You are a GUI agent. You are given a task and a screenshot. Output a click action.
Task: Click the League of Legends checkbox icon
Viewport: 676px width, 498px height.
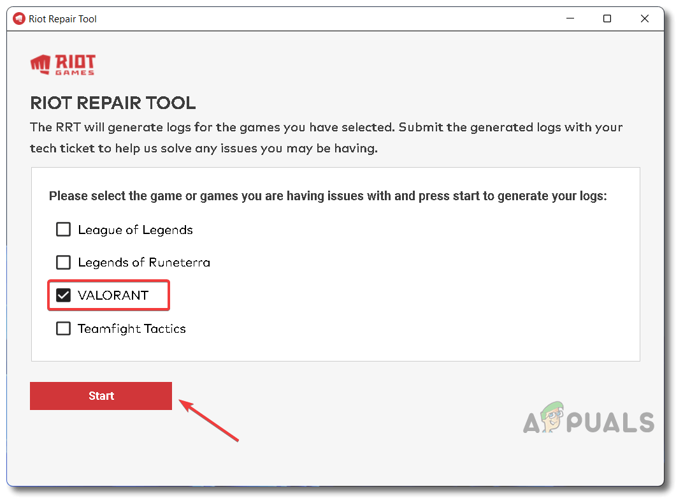63,229
